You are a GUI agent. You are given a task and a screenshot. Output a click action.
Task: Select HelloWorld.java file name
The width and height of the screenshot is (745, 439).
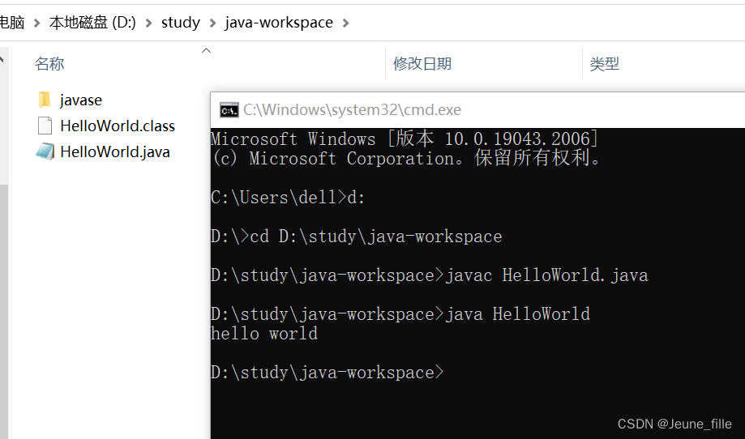[x=114, y=152]
